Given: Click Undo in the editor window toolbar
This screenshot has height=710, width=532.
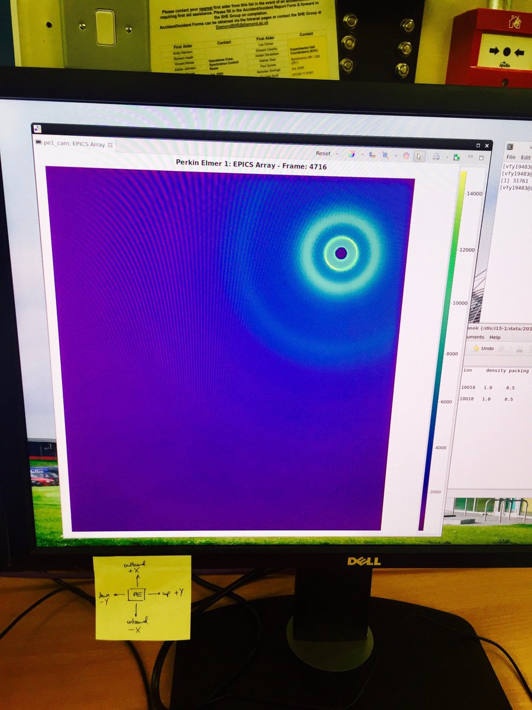Looking at the screenshot, I should 484,348.
